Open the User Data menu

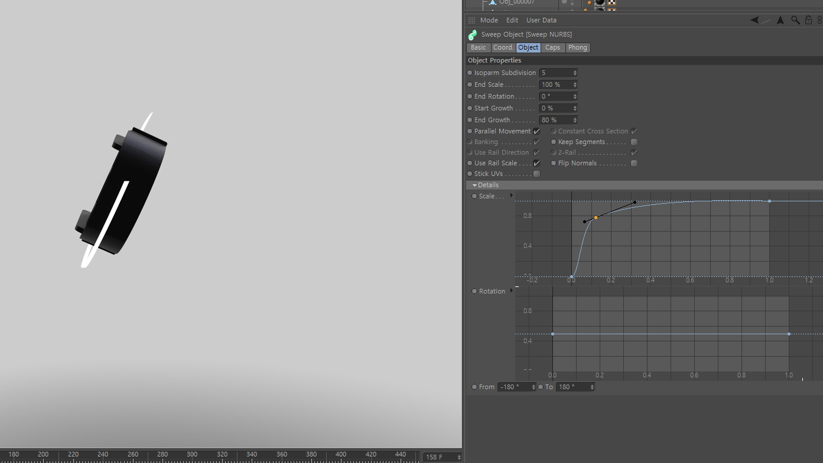[x=541, y=20]
